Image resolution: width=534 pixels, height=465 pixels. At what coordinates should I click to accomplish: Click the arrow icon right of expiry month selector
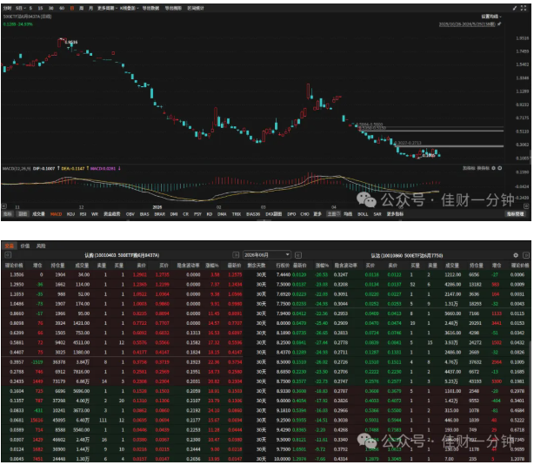point(298,255)
